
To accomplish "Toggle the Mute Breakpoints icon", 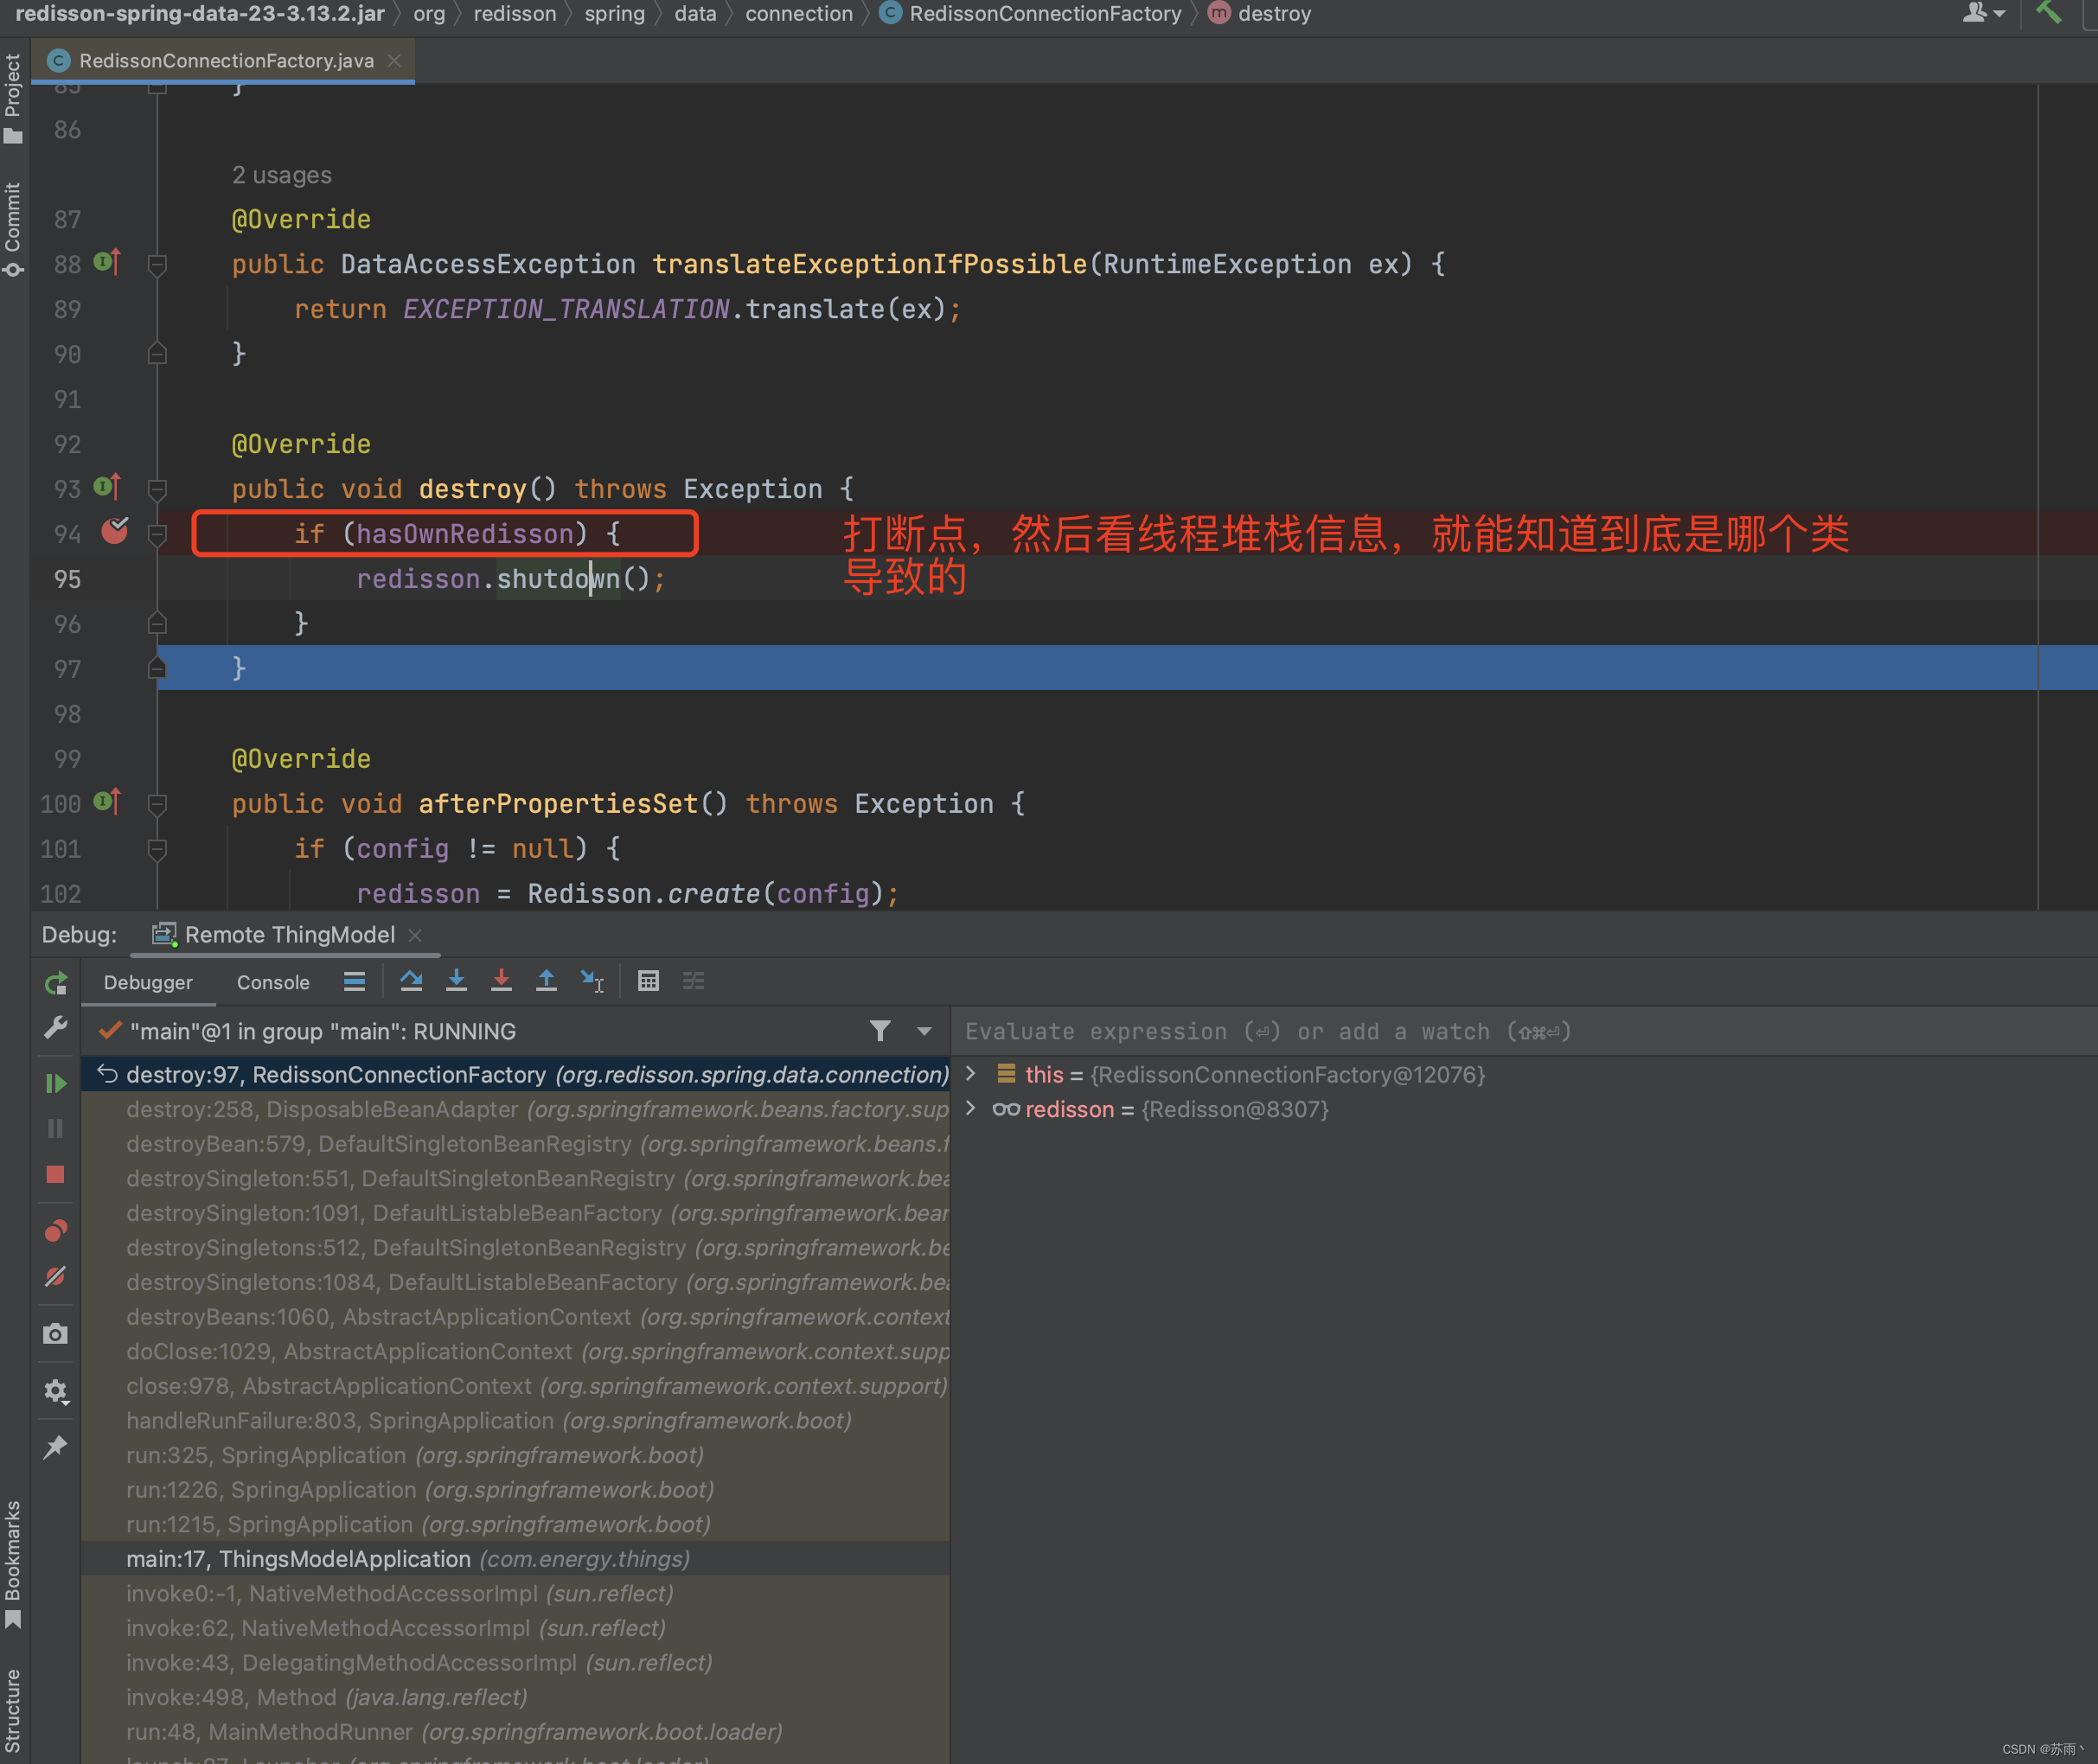I will click(x=56, y=1277).
